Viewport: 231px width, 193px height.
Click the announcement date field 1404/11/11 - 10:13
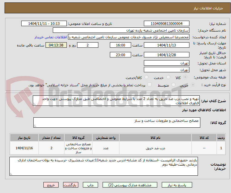pos(44,24)
